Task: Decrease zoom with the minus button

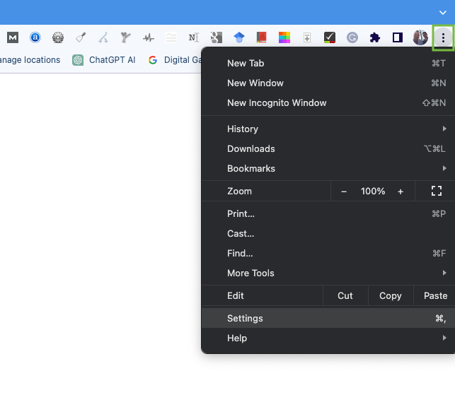Action: point(344,191)
